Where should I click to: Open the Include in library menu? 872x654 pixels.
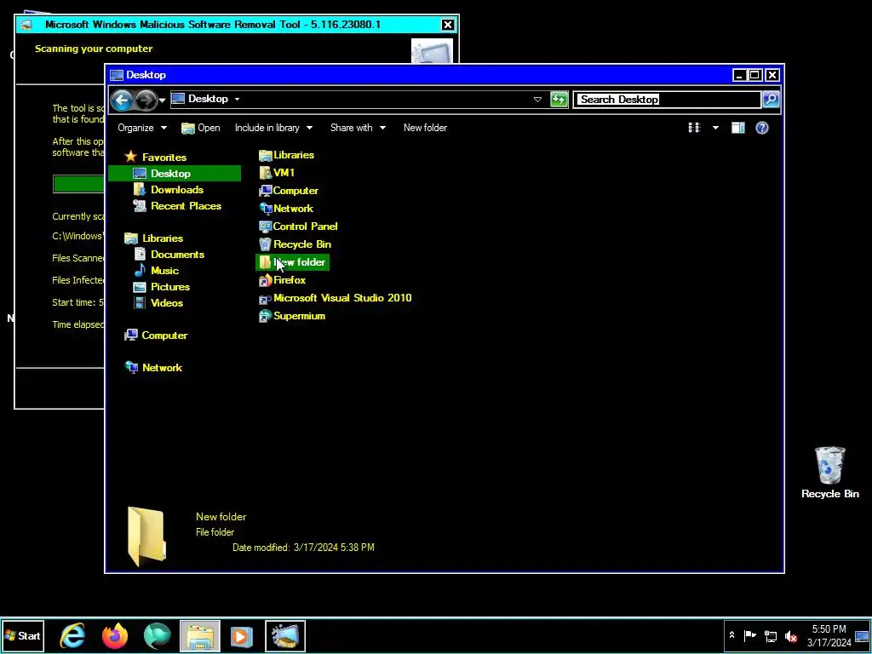pos(273,128)
